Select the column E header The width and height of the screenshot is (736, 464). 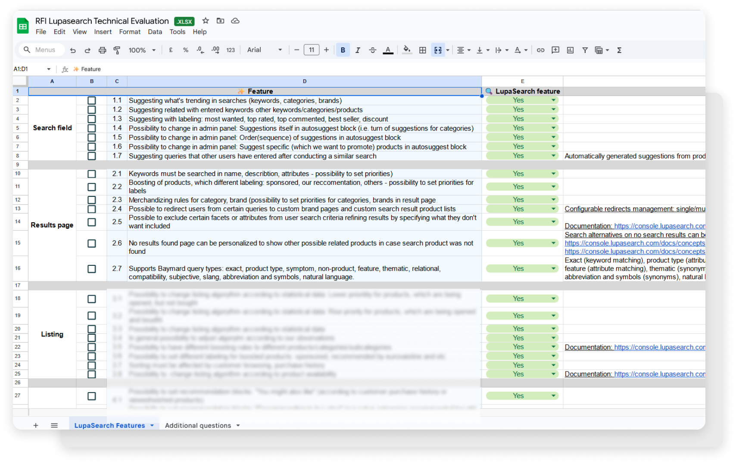click(522, 81)
